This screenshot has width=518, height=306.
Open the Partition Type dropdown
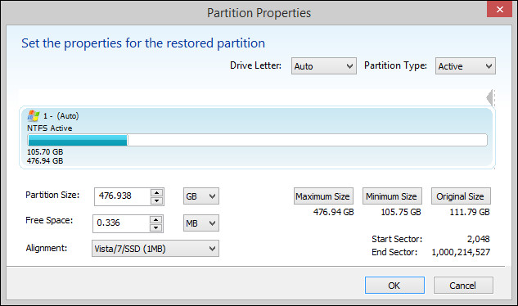point(465,66)
